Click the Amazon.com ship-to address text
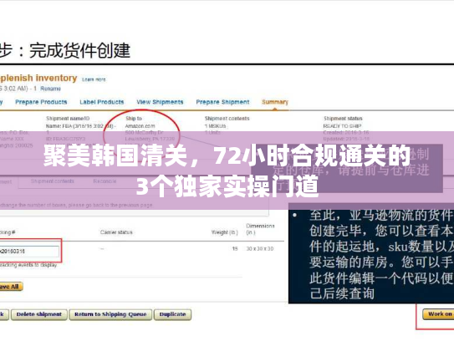This screenshot has width=454, height=341. [140, 126]
